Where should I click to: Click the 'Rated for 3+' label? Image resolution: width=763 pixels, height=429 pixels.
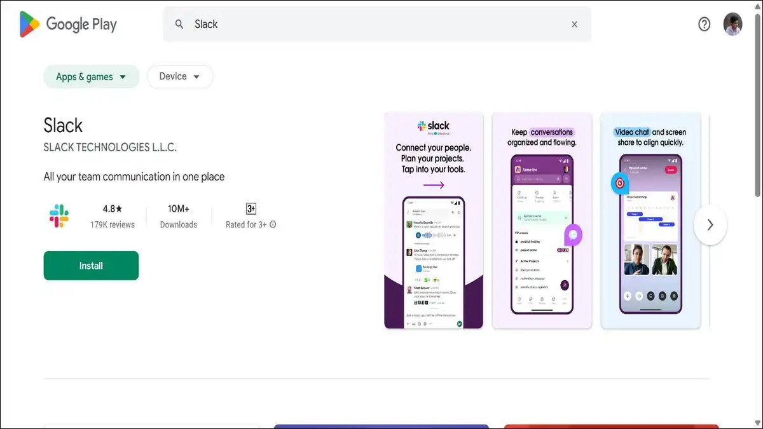pos(246,224)
